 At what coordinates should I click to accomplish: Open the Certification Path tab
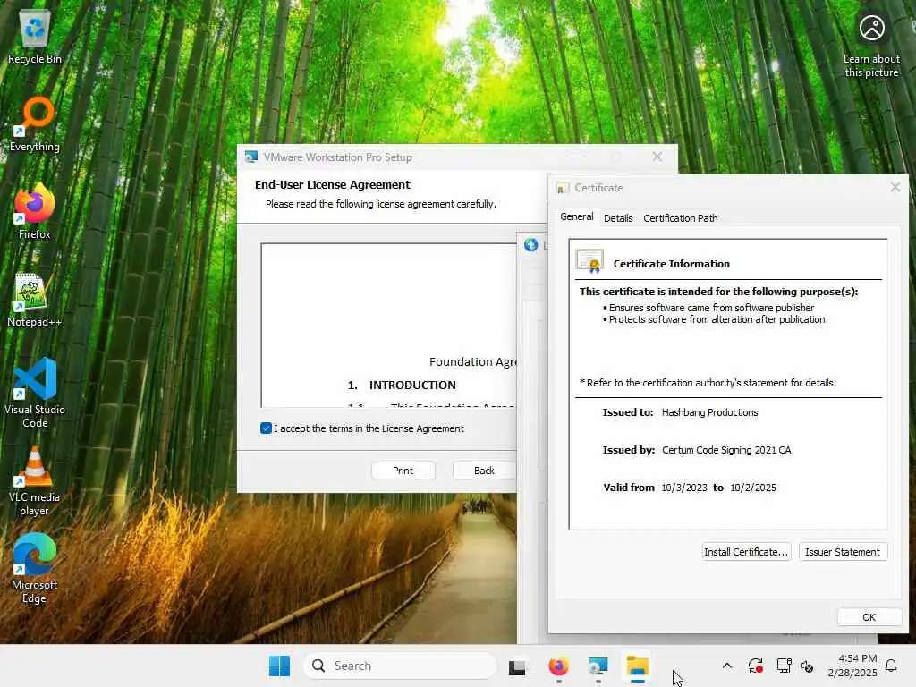click(681, 218)
